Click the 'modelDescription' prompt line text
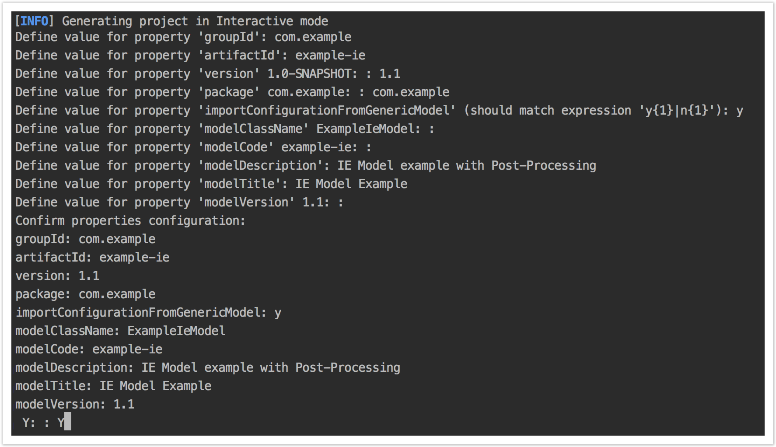Image resolution: width=776 pixels, height=447 pixels. tap(306, 166)
